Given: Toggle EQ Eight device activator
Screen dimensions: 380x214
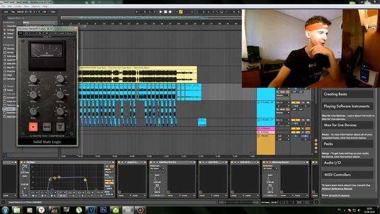Looking at the screenshot, I should [21, 162].
